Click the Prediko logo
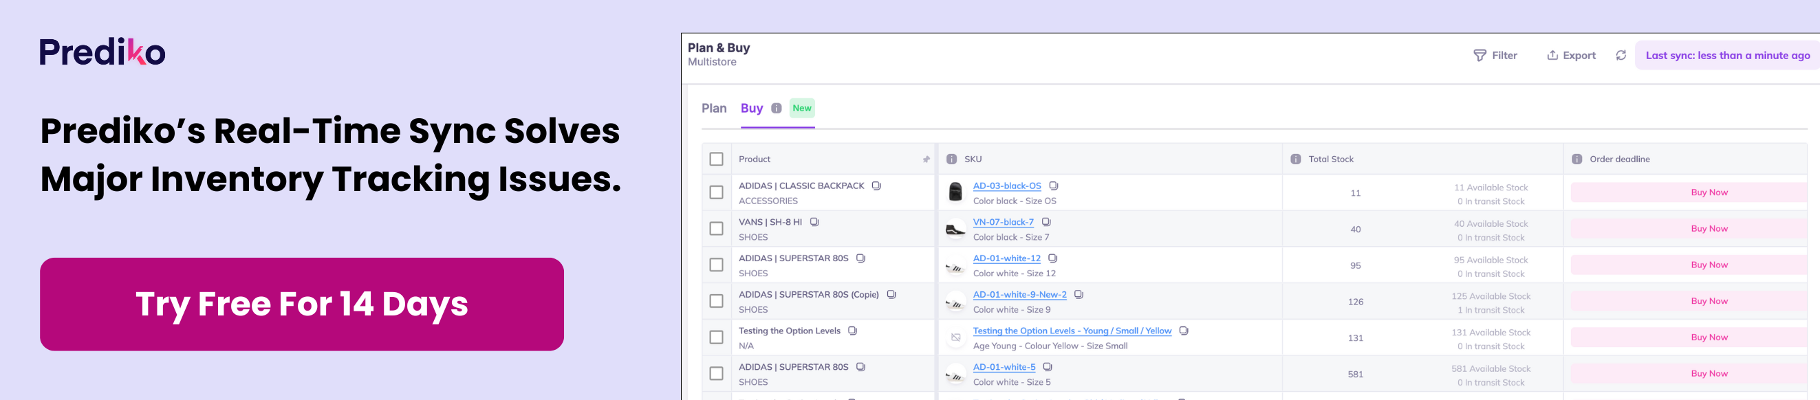Viewport: 1820px width, 400px height. pyautogui.click(x=102, y=52)
